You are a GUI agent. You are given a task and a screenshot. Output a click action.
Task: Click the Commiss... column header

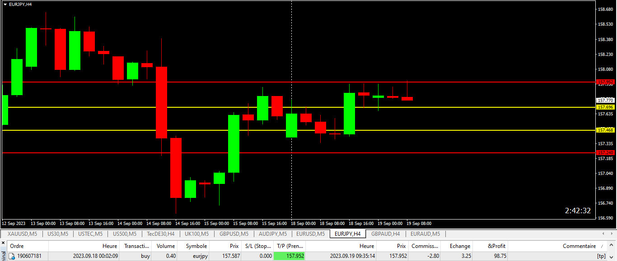tap(424, 246)
